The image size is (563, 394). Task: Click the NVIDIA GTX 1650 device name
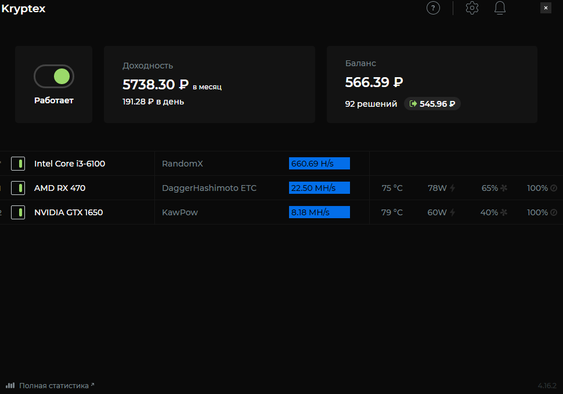[x=68, y=212]
